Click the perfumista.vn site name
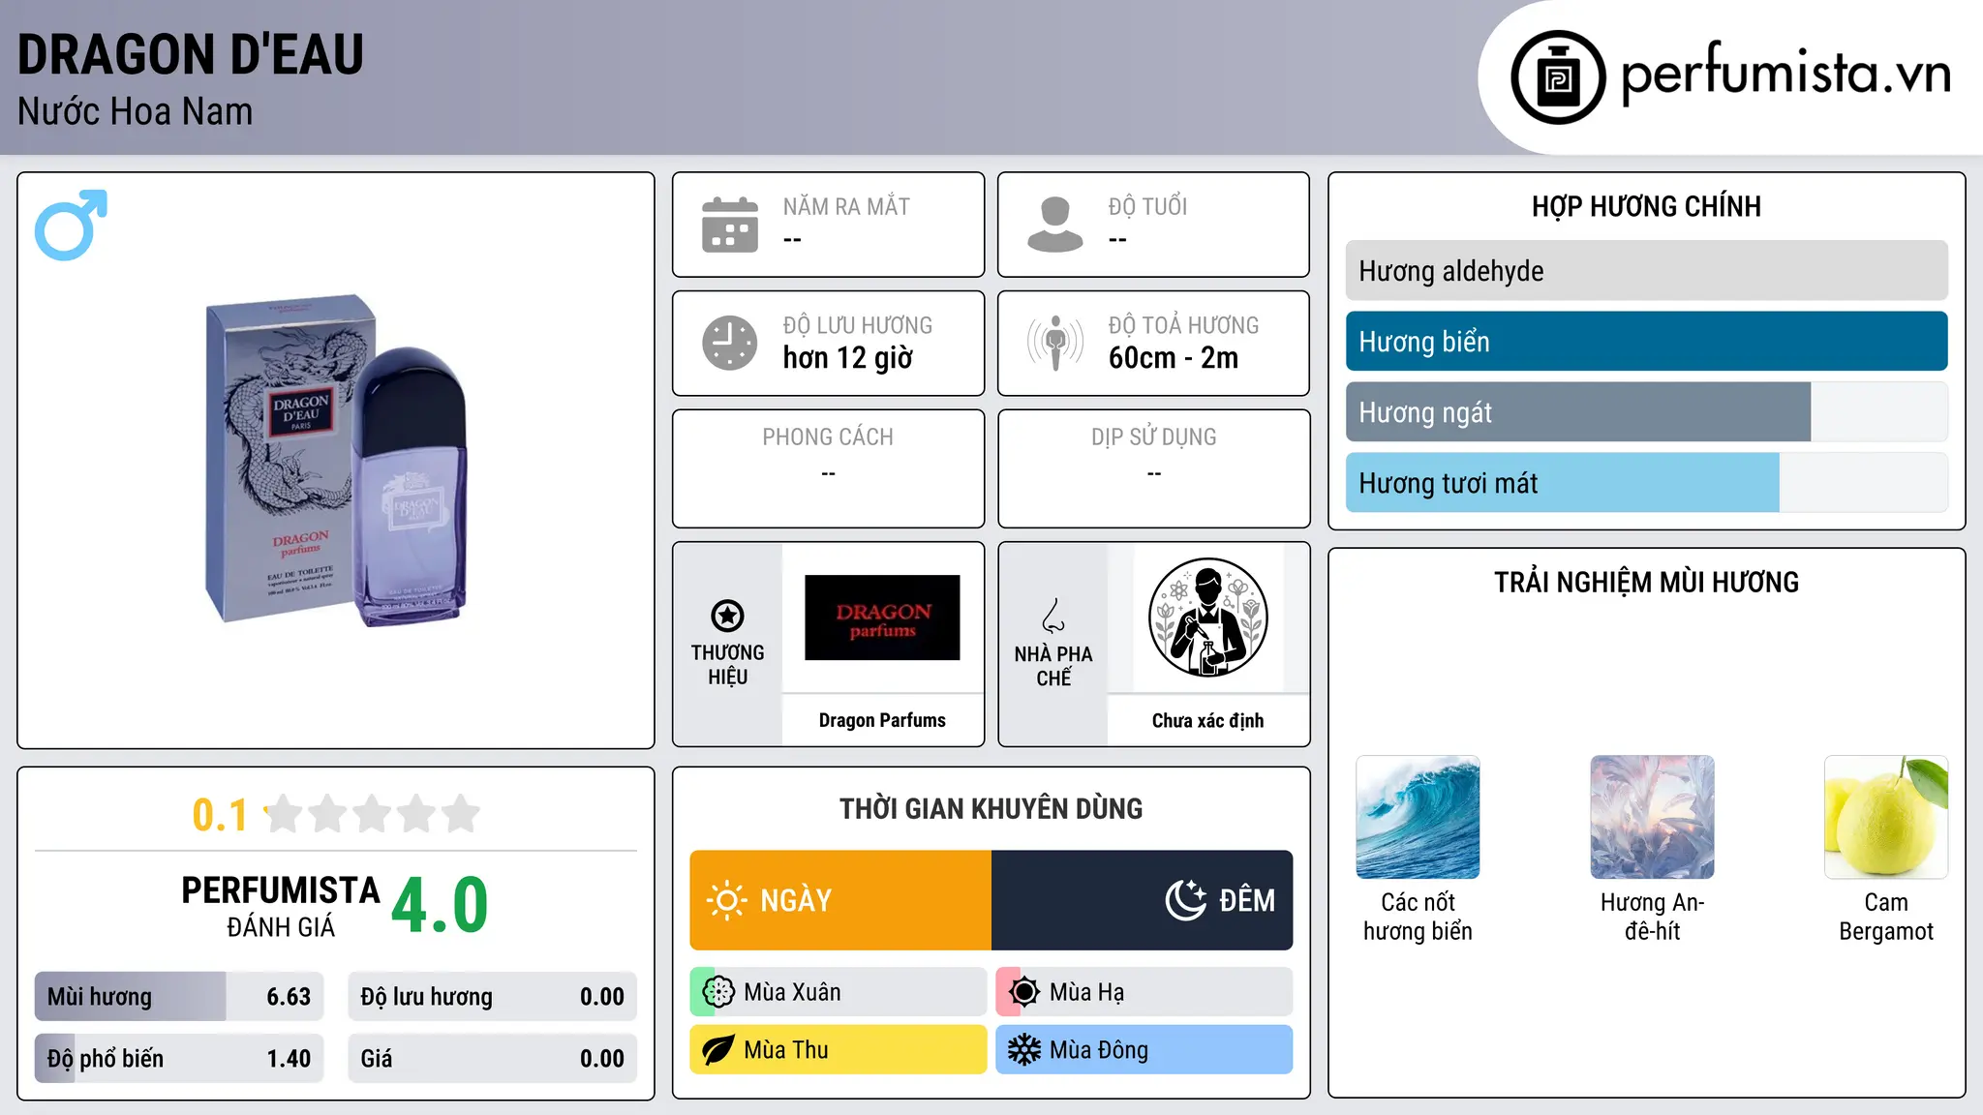The height and width of the screenshot is (1115, 1983). pos(1785,74)
